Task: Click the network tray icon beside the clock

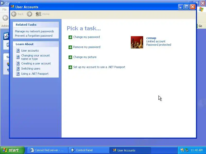Action: coord(187,150)
